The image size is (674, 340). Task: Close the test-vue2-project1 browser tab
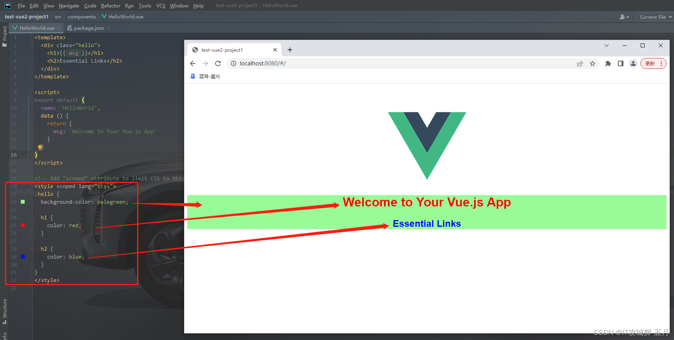[x=275, y=50]
